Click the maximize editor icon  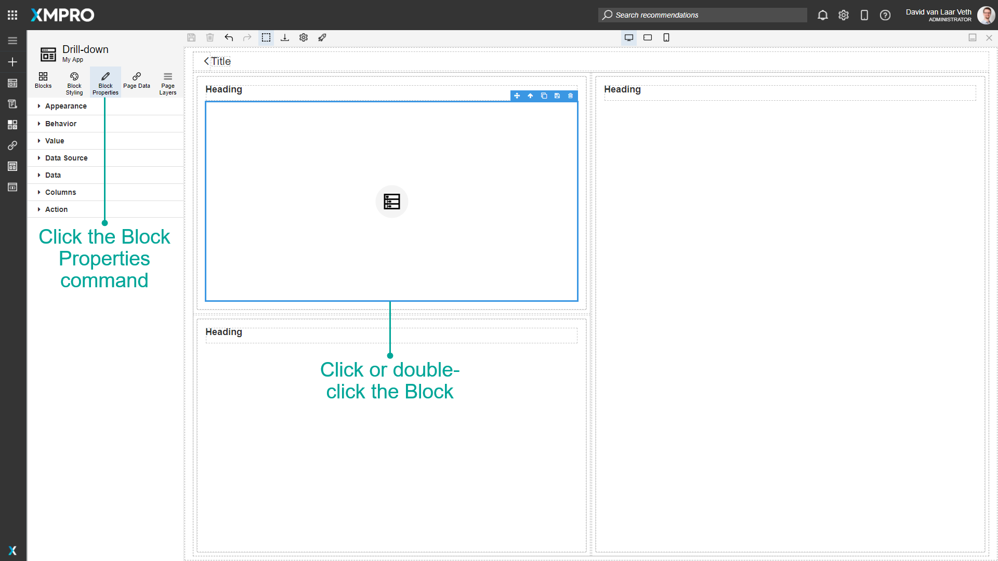(x=973, y=37)
